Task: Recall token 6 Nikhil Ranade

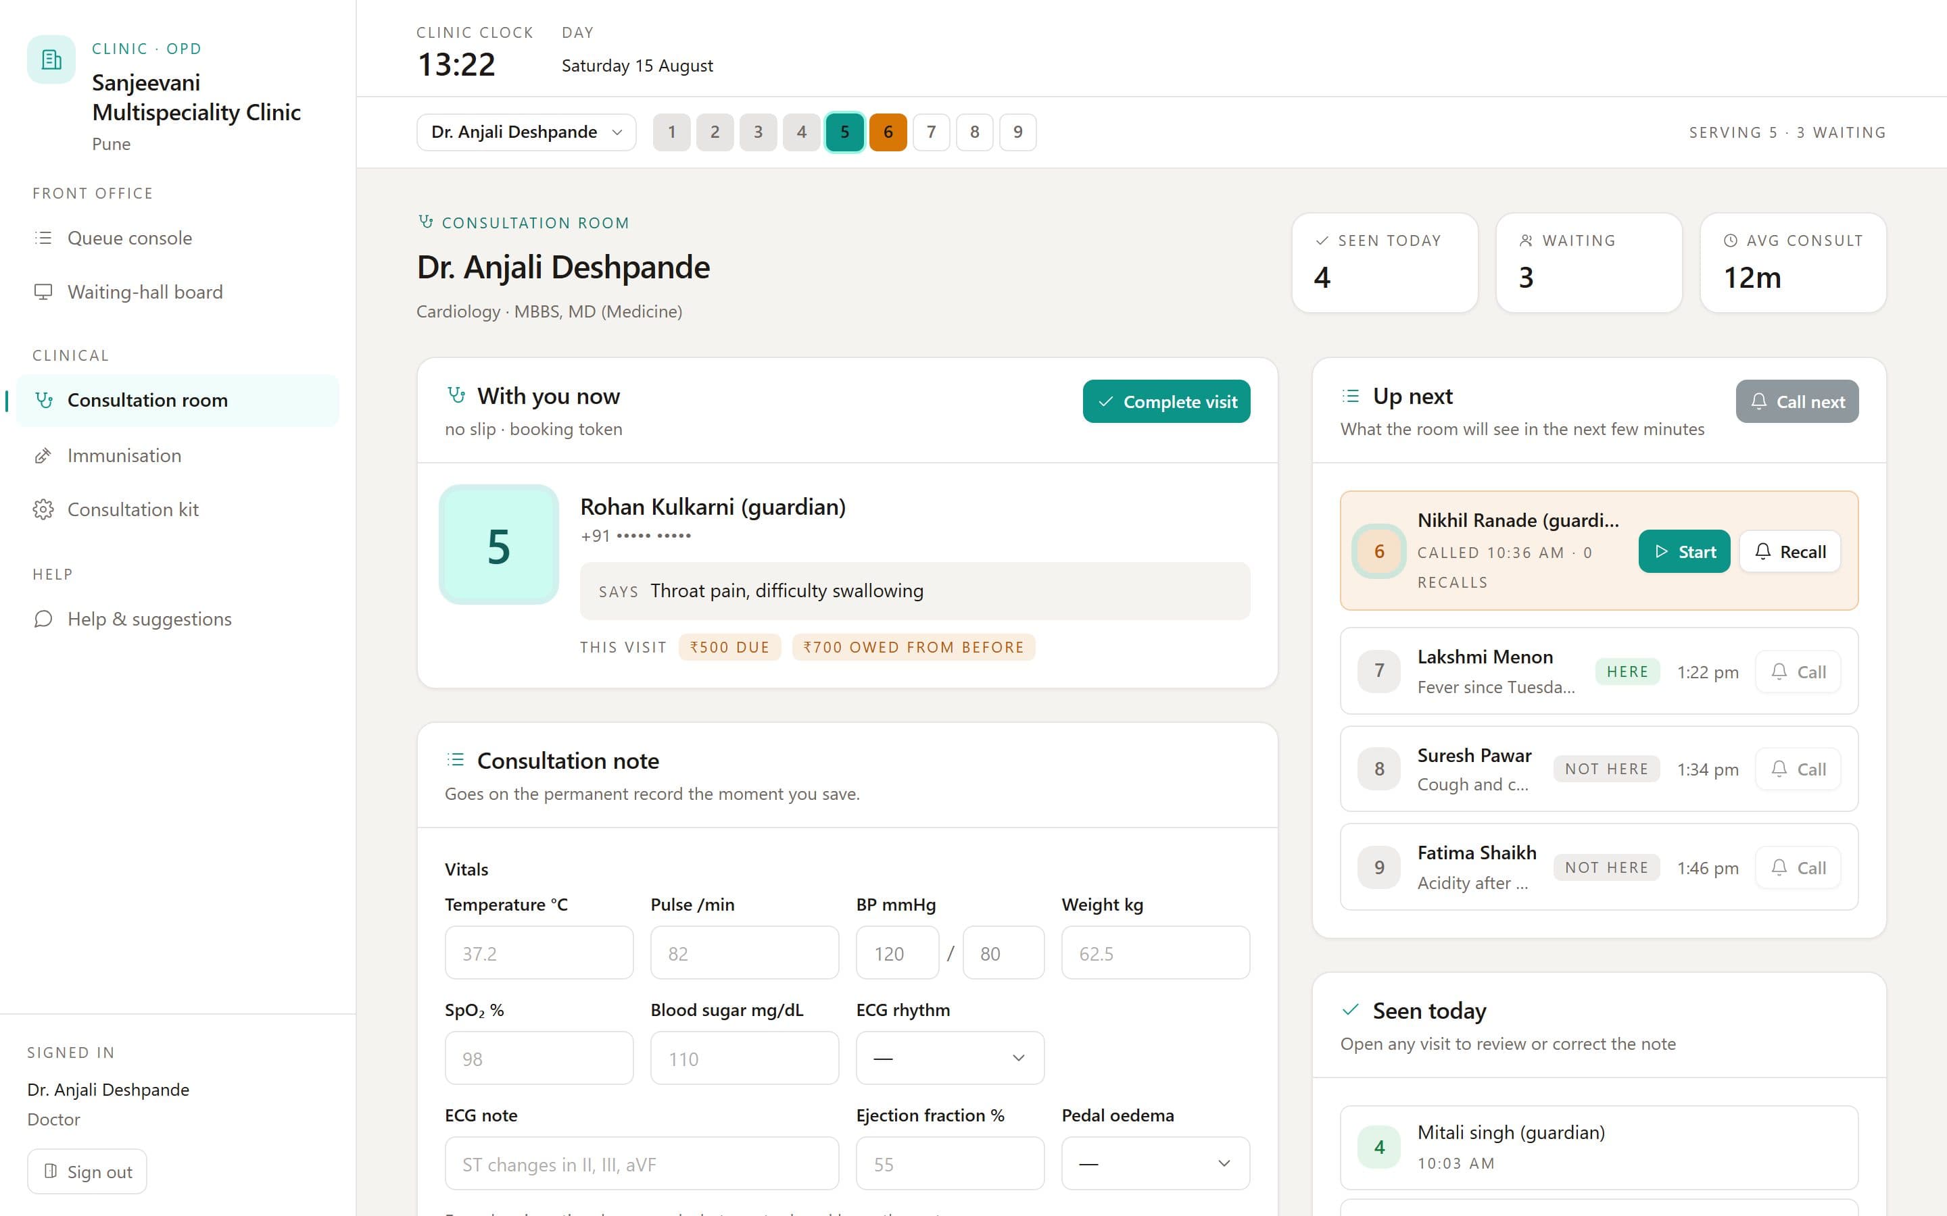Action: 1790,552
